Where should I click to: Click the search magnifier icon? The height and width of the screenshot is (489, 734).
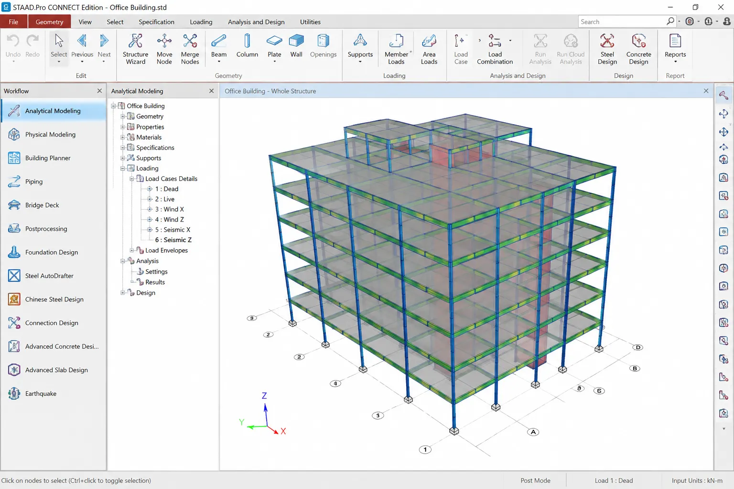(670, 21)
